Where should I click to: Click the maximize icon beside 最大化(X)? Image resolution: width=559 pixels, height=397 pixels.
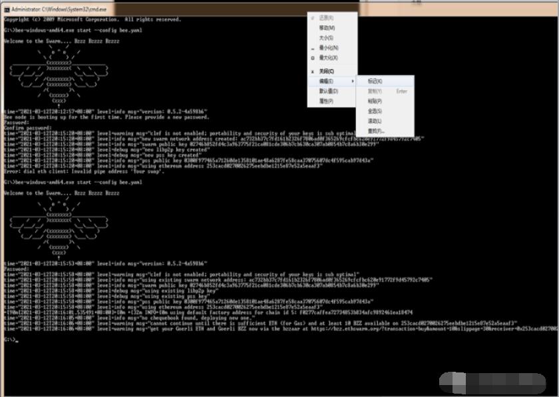click(312, 58)
